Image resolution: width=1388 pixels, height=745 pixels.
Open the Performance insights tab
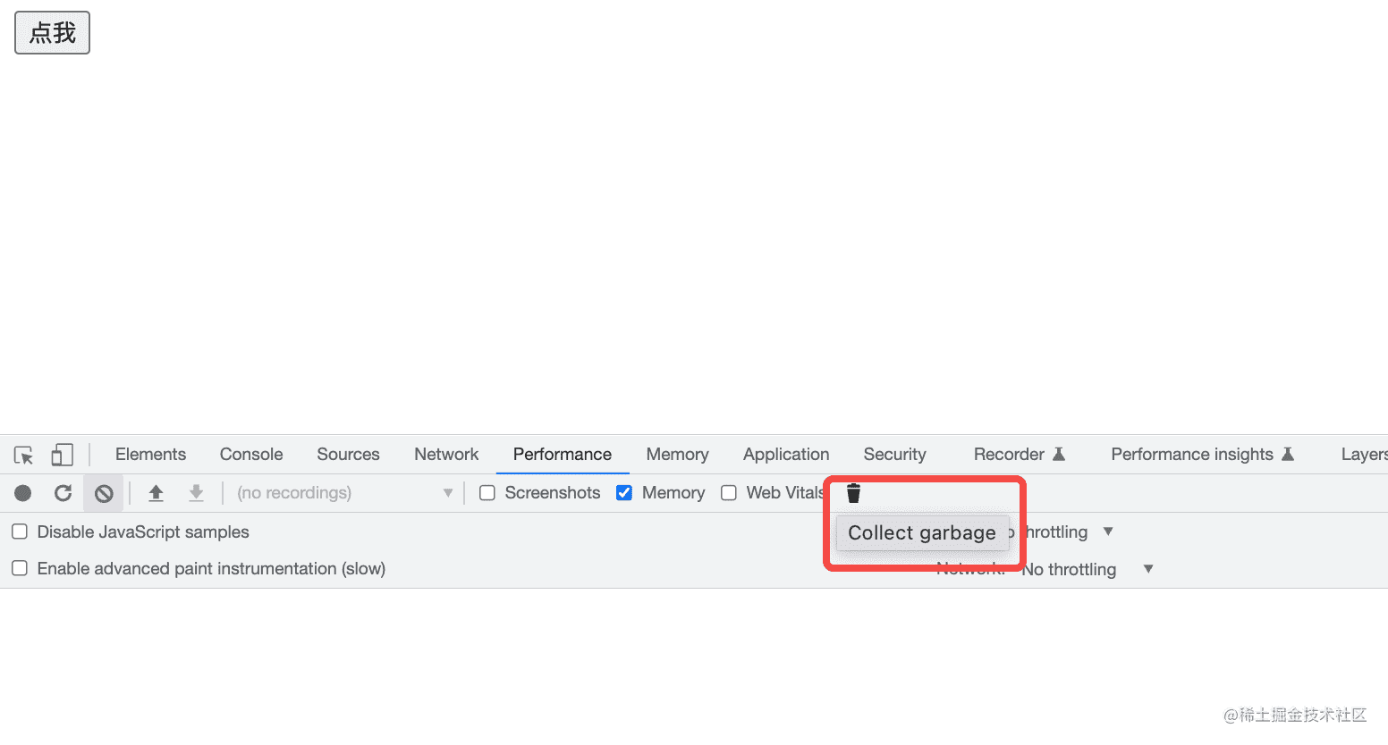click(1192, 455)
